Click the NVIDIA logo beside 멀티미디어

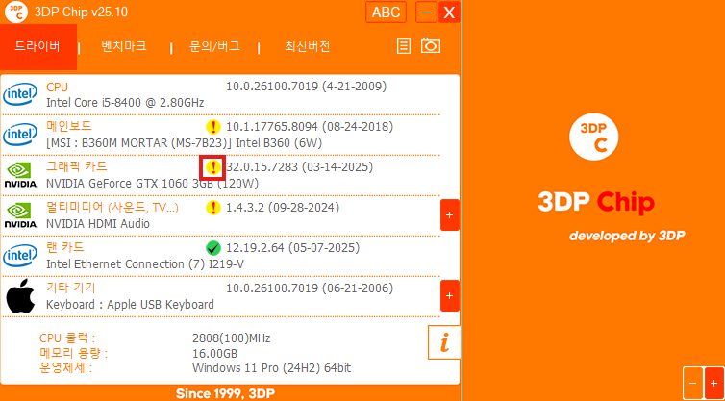[20, 215]
